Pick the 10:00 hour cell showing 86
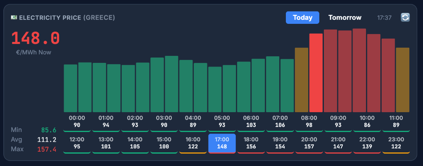 (x=367, y=122)
